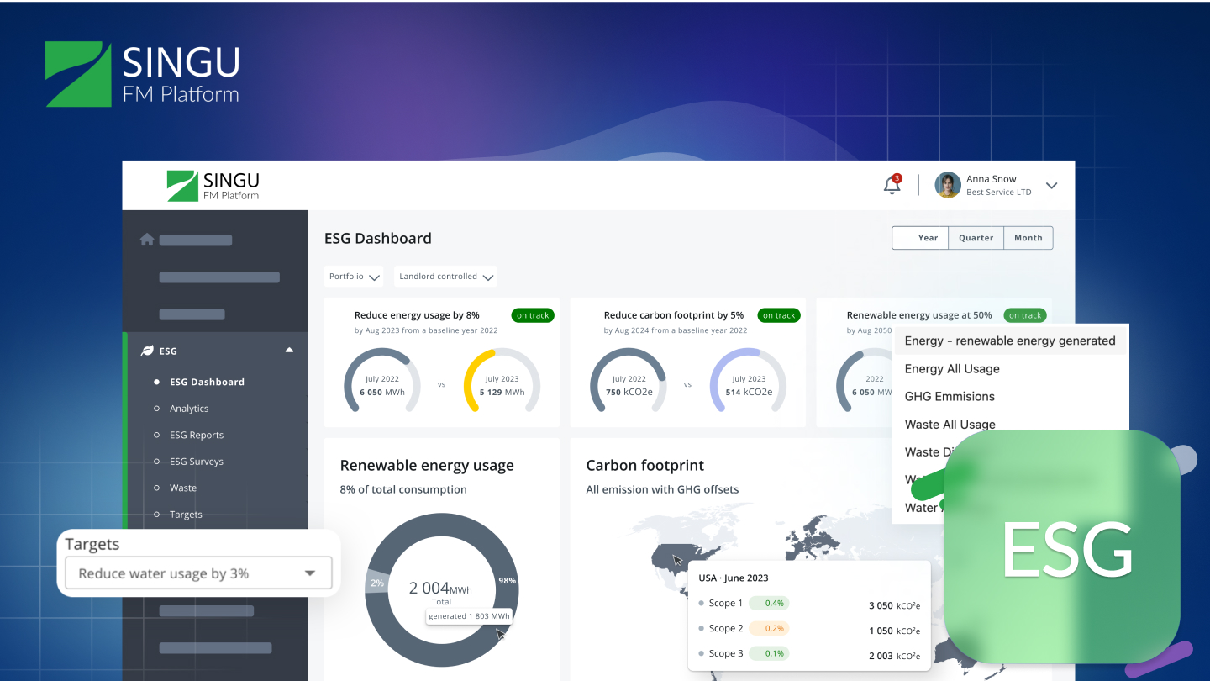This screenshot has width=1210, height=681.
Task: Click the 2% segment of the donut chart
Action: tap(377, 583)
